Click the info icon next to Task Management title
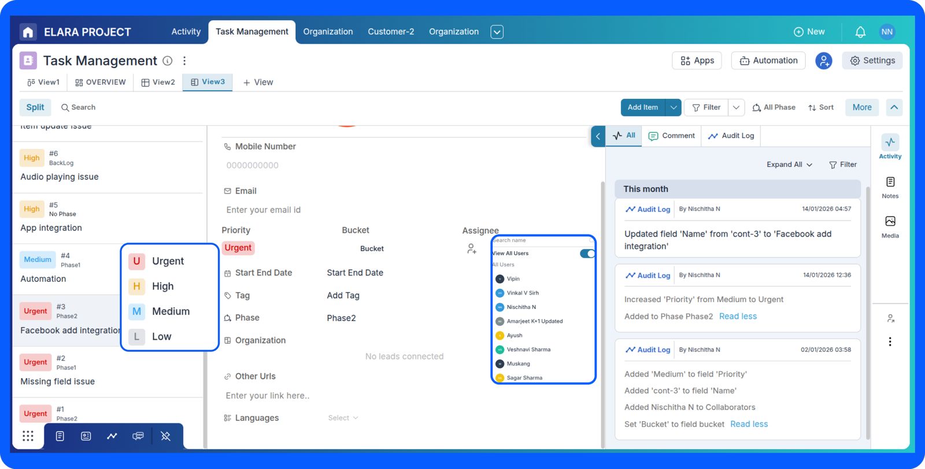 pyautogui.click(x=168, y=61)
